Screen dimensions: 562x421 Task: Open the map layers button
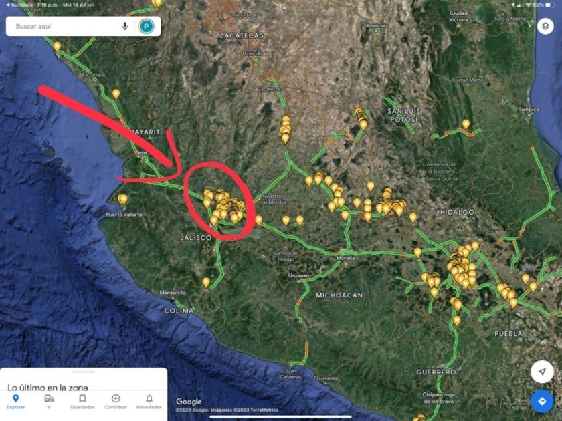545,26
